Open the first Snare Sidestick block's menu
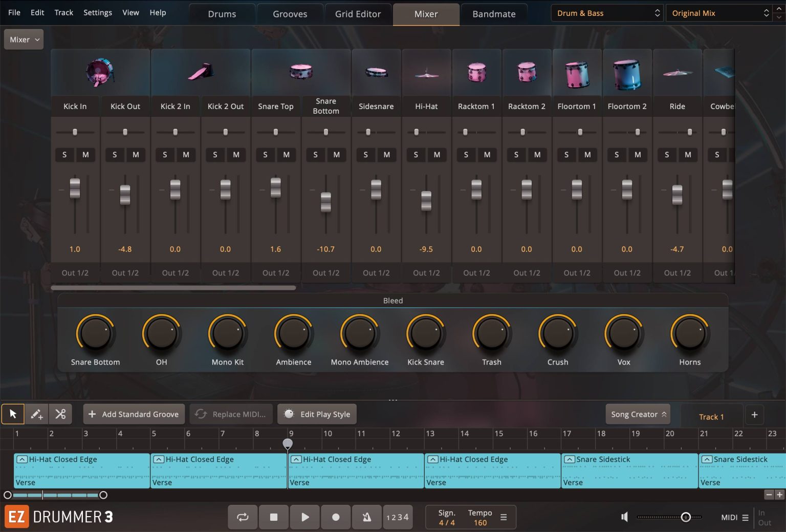This screenshot has width=786, height=532. tap(570, 459)
